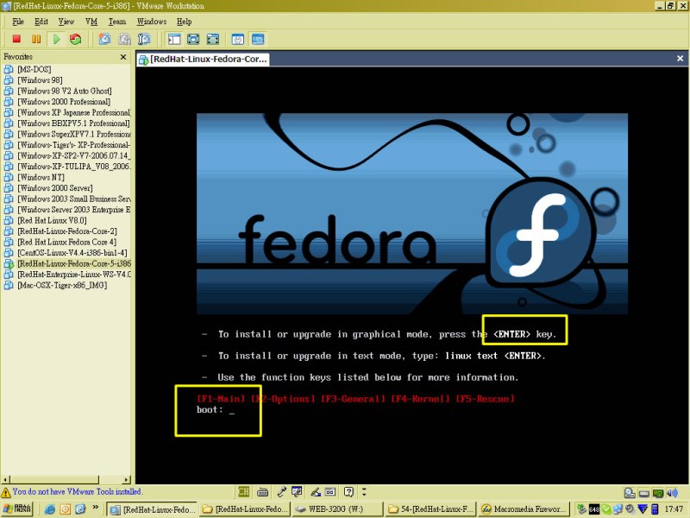Click the yellow Suspend toolbar button
This screenshot has width=690, height=518.
[36, 39]
